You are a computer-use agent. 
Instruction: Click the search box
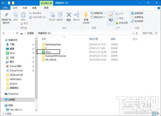coord(150,33)
